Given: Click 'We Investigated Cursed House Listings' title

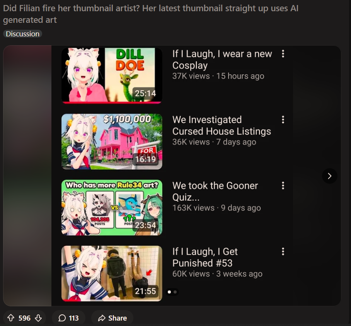Looking at the screenshot, I should [222, 125].
